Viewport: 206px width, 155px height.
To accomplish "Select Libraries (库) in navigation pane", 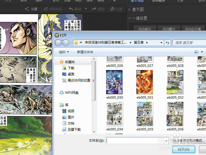I will pyautogui.click(x=67, y=105).
